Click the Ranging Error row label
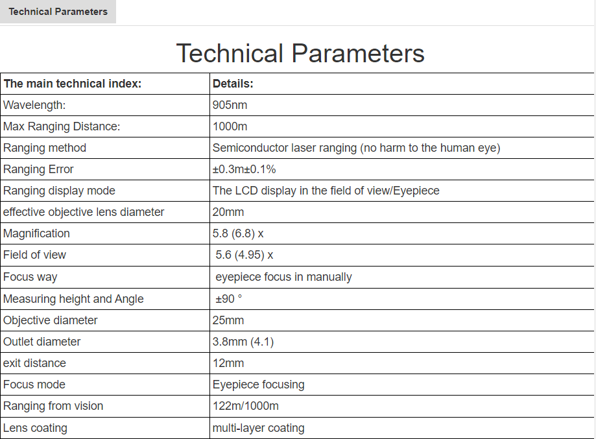This screenshot has width=596, height=439. [38, 169]
